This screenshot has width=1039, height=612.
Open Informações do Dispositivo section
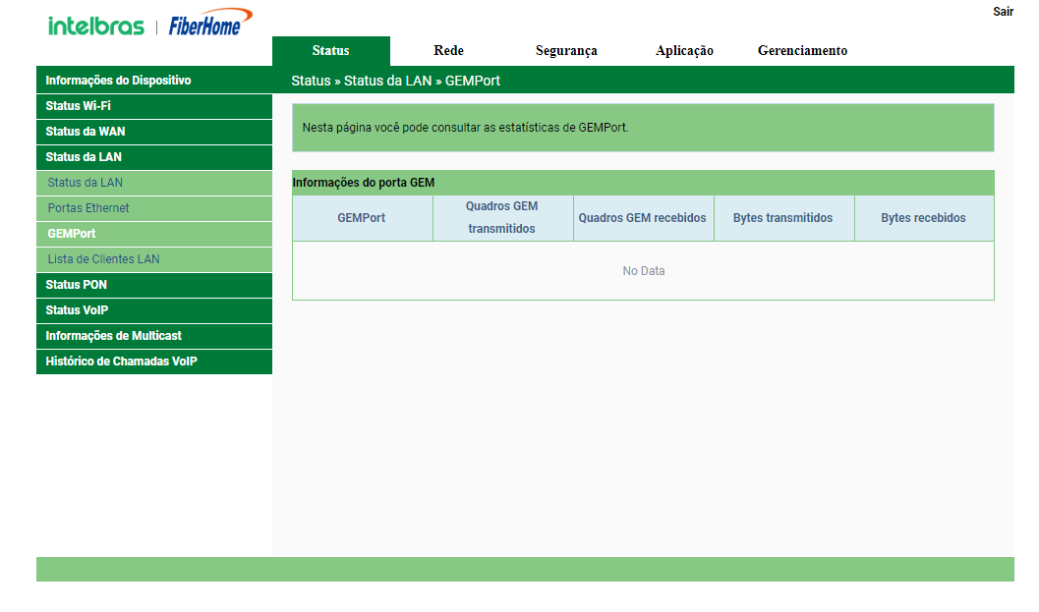click(154, 81)
